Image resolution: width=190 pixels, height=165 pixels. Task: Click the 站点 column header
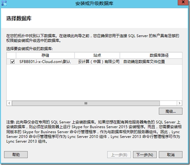[97, 55]
